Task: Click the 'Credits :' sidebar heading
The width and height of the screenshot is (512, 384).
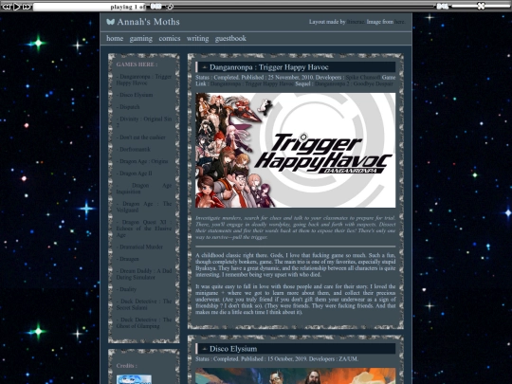Action: coord(127,366)
